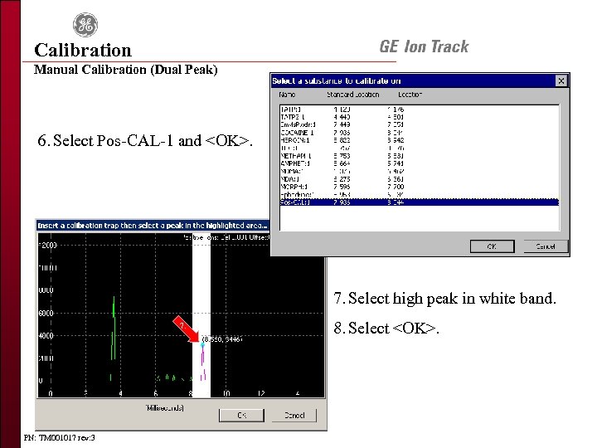597x448 pixels.
Task: Click Cancel in the calibration trap window
Action: coord(294,416)
